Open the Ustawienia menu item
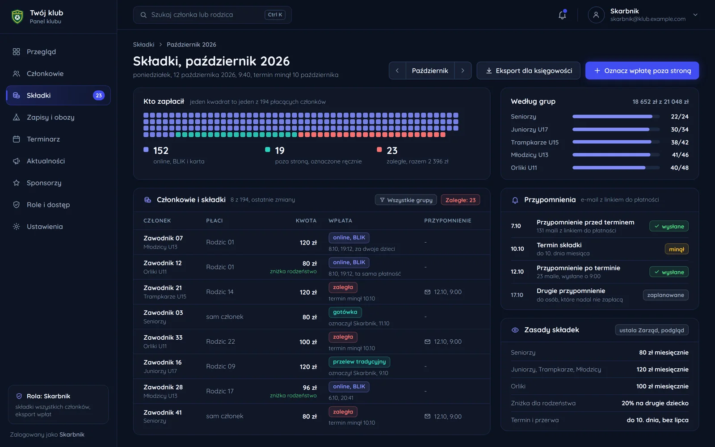This screenshot has width=715, height=447. click(x=58, y=227)
